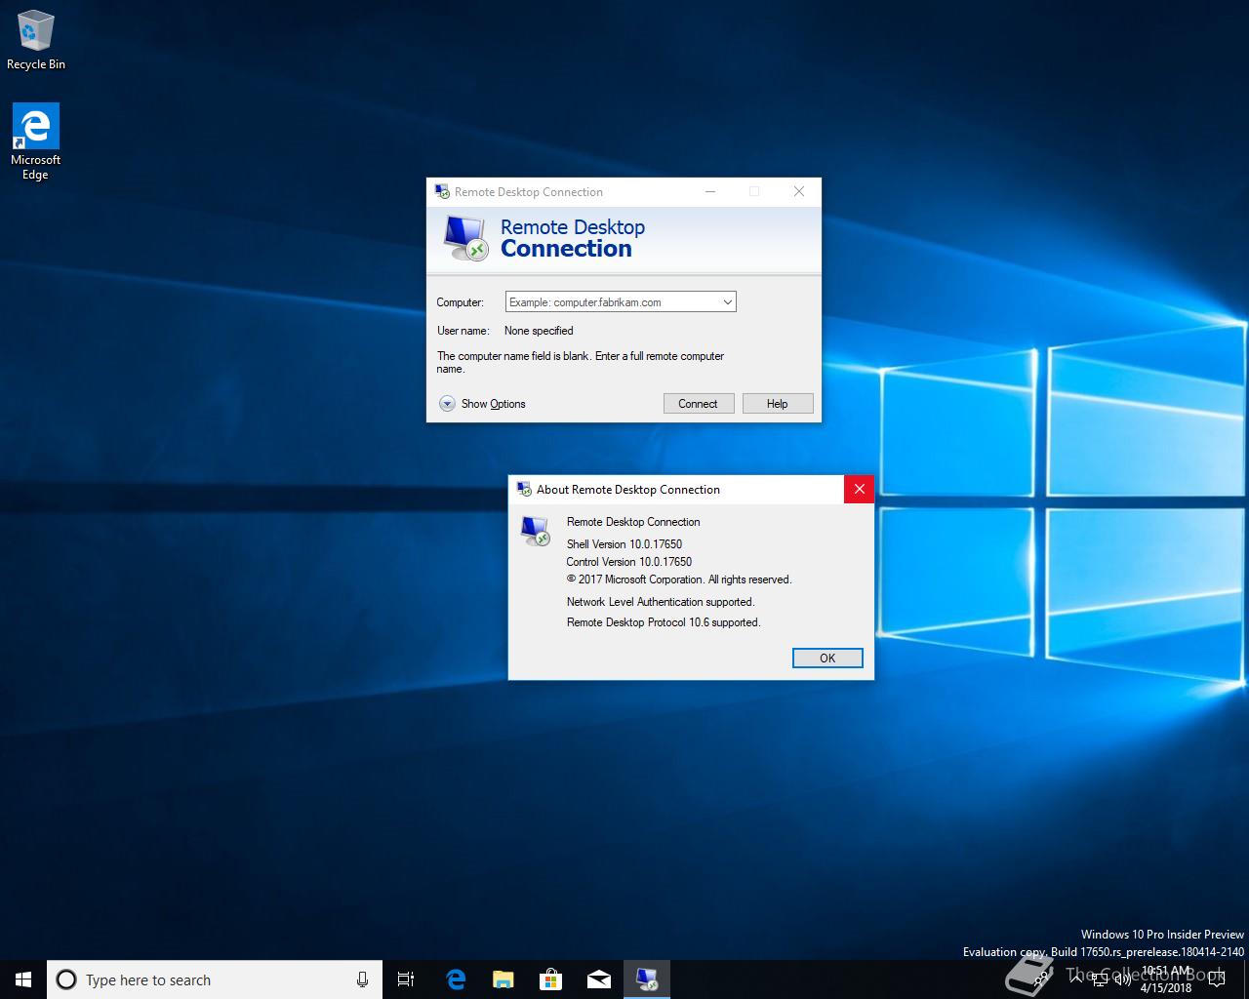This screenshot has height=999, width=1249.
Task: Open the network status tray icon
Action: coord(1102,979)
